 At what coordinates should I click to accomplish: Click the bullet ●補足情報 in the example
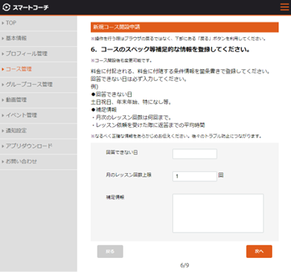pyautogui.click(x=104, y=110)
